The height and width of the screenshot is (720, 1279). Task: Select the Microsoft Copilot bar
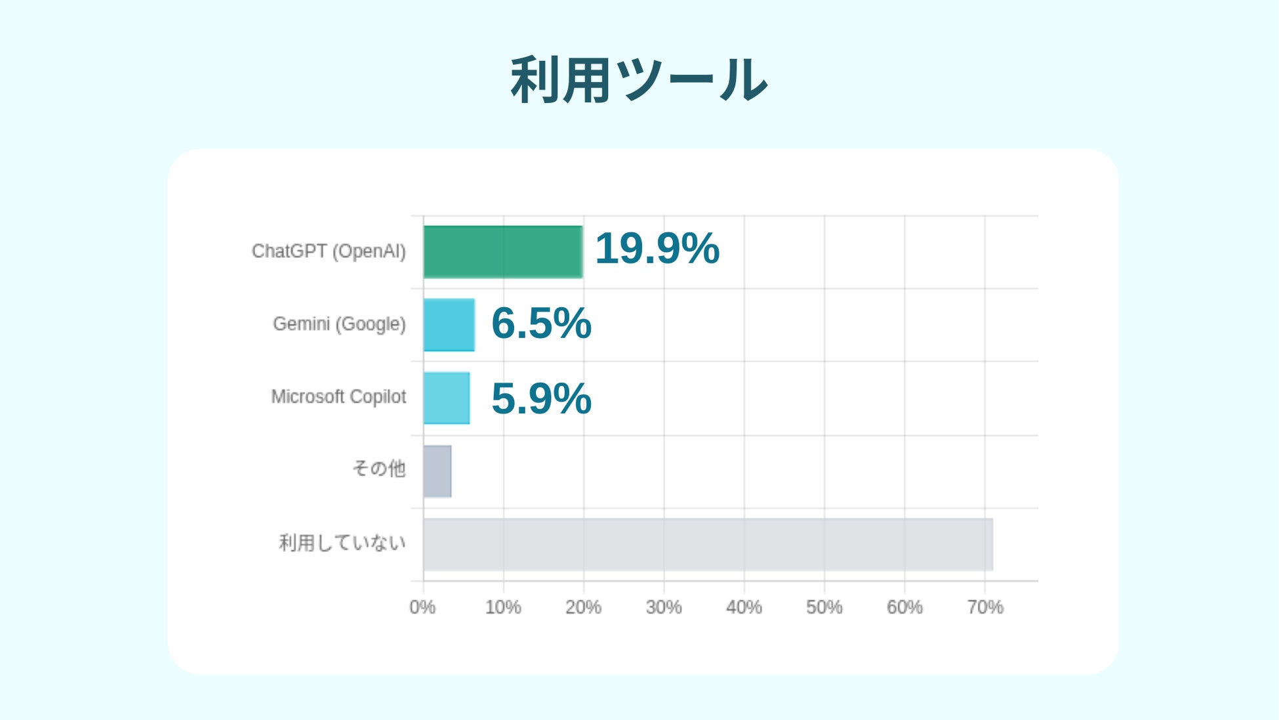446,398
